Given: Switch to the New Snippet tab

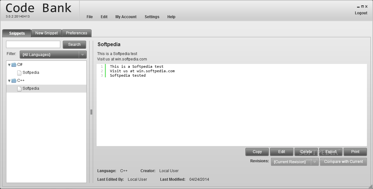Looking at the screenshot, I should coord(47,33).
